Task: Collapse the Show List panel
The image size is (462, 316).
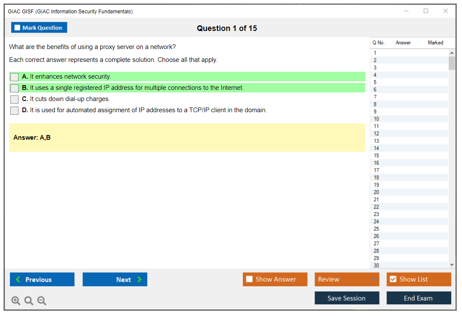Action: [419, 279]
